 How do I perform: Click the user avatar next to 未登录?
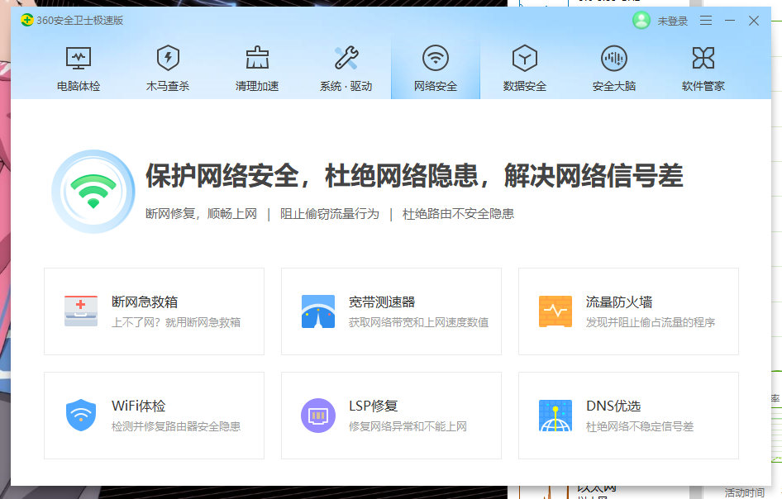(x=641, y=21)
